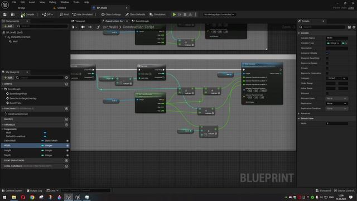Open Details panel settings gear icon
The height and width of the screenshot is (201, 357).
[354, 27]
